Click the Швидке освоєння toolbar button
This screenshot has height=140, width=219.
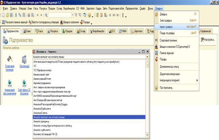coord(71,22)
